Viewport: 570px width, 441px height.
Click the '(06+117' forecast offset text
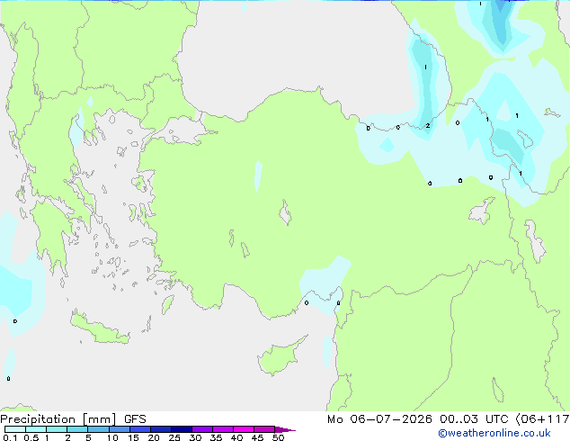click(x=542, y=419)
